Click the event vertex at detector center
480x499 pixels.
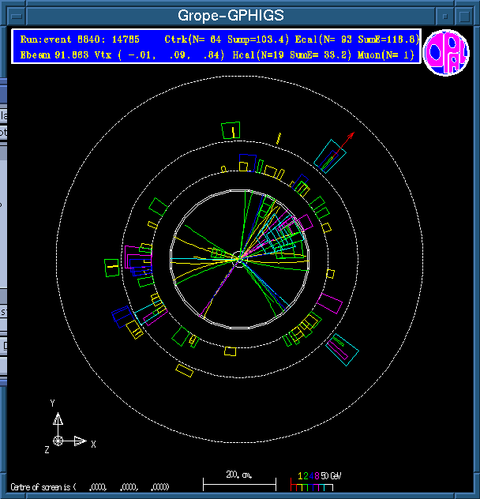click(239, 257)
